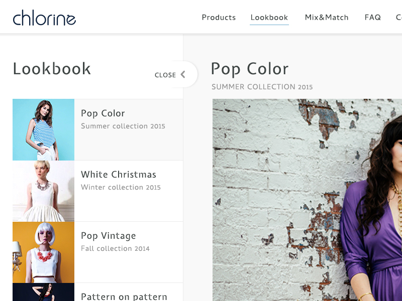The height and width of the screenshot is (301, 402).
Task: Click the large purple dress photo
Action: click(307, 201)
